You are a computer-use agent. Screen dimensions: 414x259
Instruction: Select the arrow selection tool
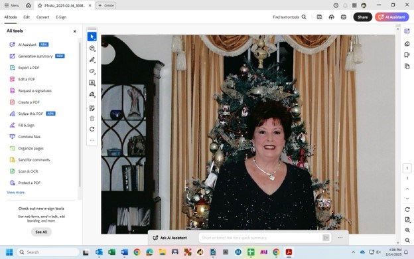[x=92, y=37]
